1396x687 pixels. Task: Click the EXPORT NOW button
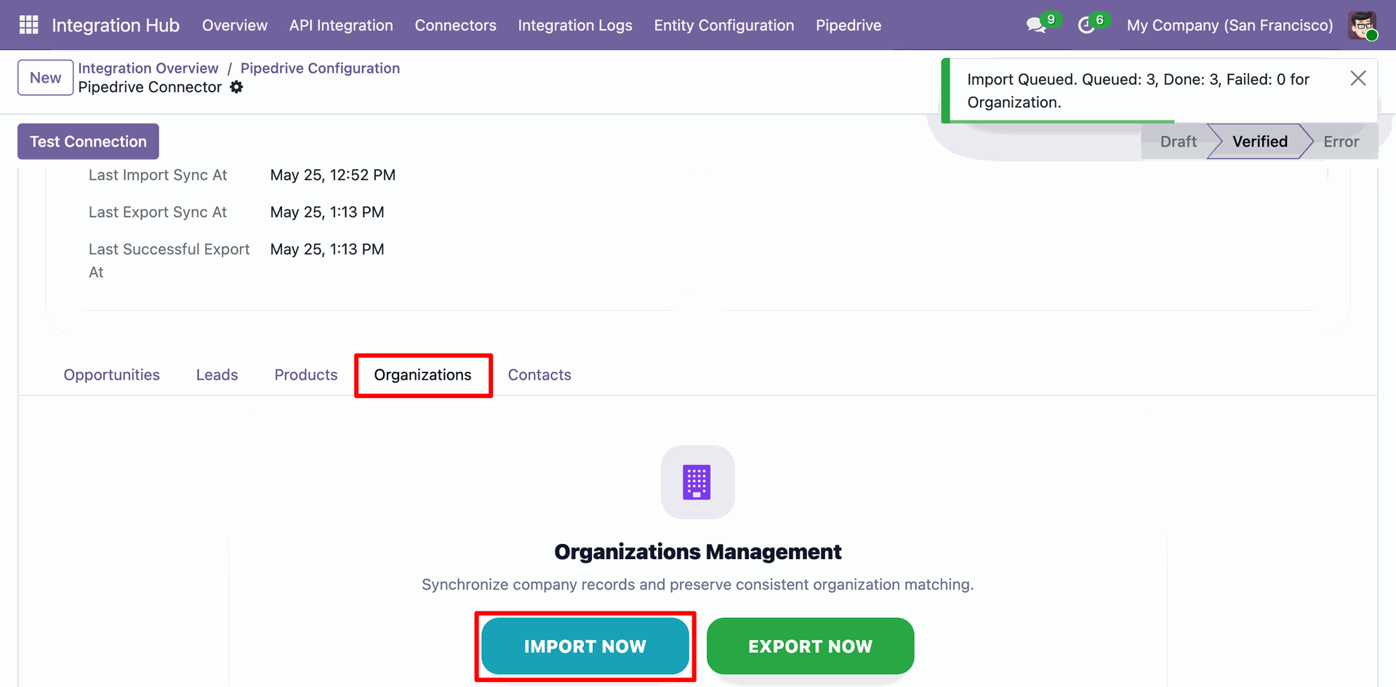(810, 646)
